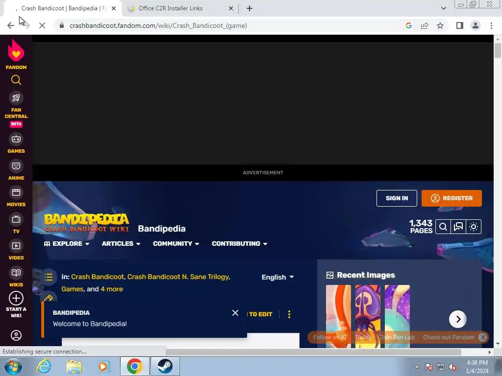Open the taskbar clock and date

tap(477, 367)
